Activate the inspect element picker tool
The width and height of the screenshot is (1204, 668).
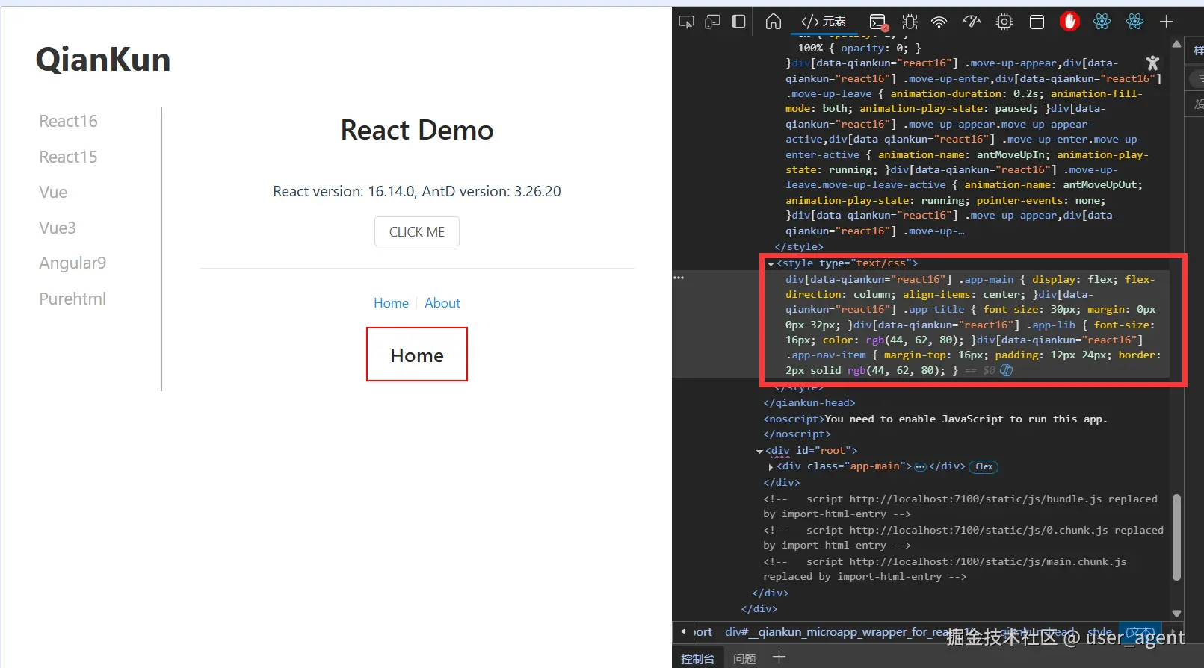tap(686, 22)
